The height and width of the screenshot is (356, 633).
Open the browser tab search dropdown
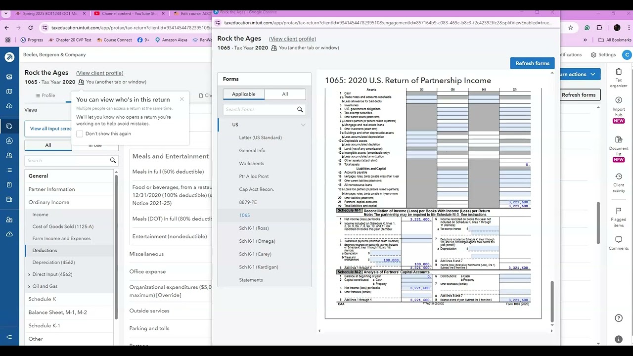click(6, 14)
